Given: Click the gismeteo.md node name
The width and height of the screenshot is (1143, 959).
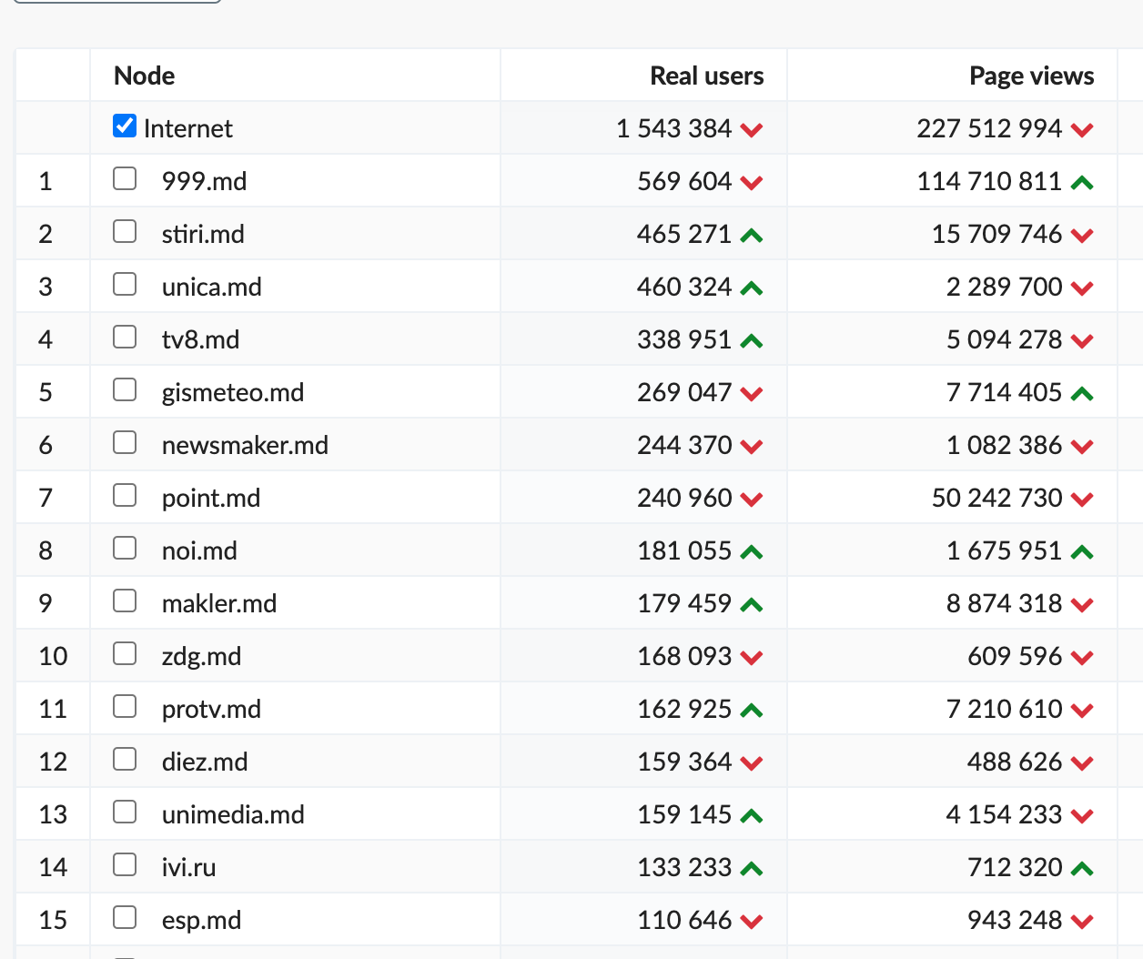Looking at the screenshot, I should point(233,392).
